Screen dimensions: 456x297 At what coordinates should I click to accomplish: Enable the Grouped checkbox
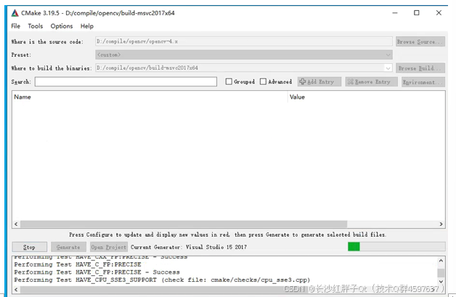229,82
